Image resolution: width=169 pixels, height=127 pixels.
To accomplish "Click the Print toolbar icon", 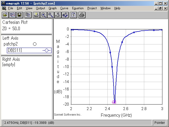I will (x=82, y=15).
